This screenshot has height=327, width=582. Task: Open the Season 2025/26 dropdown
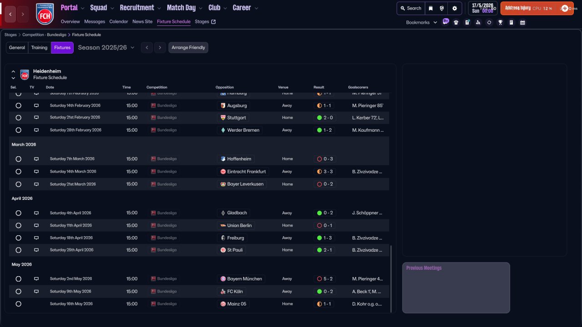coord(106,48)
